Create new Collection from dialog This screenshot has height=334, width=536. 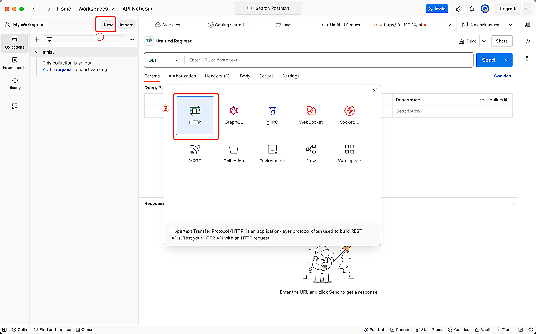tap(234, 154)
